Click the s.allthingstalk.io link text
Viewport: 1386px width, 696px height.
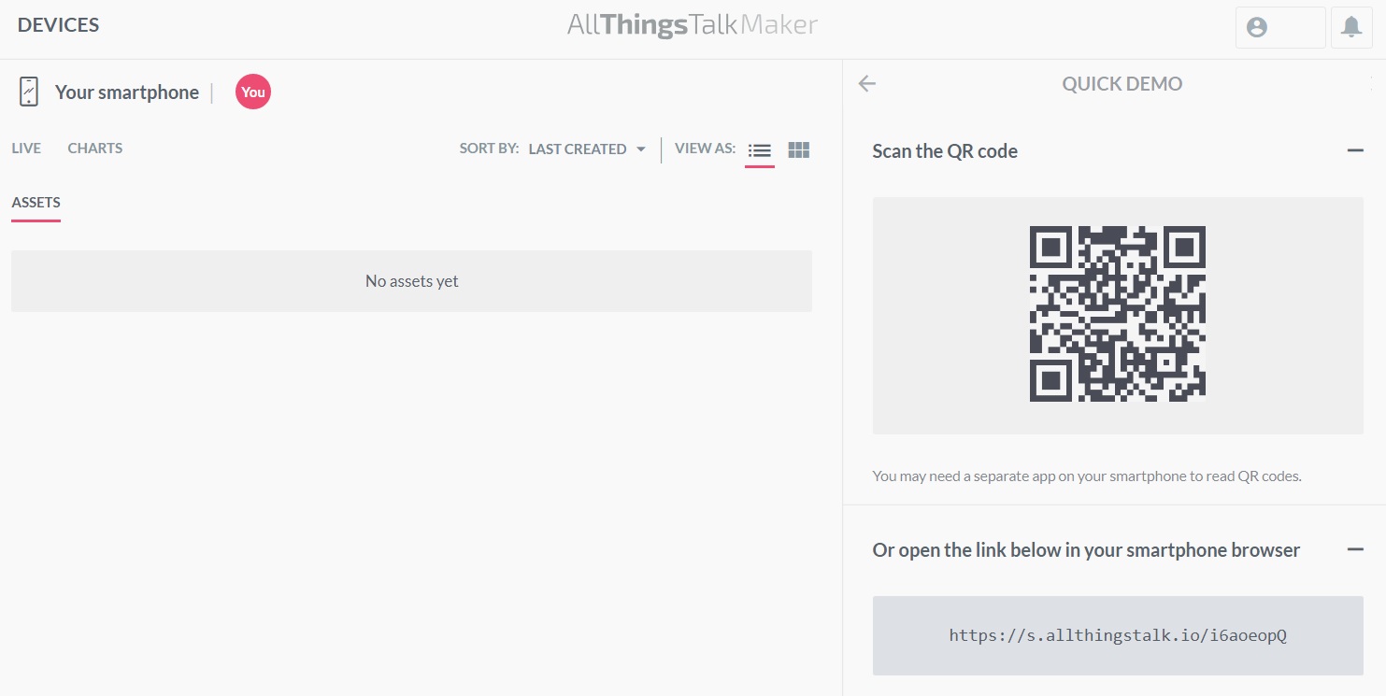tap(1118, 635)
